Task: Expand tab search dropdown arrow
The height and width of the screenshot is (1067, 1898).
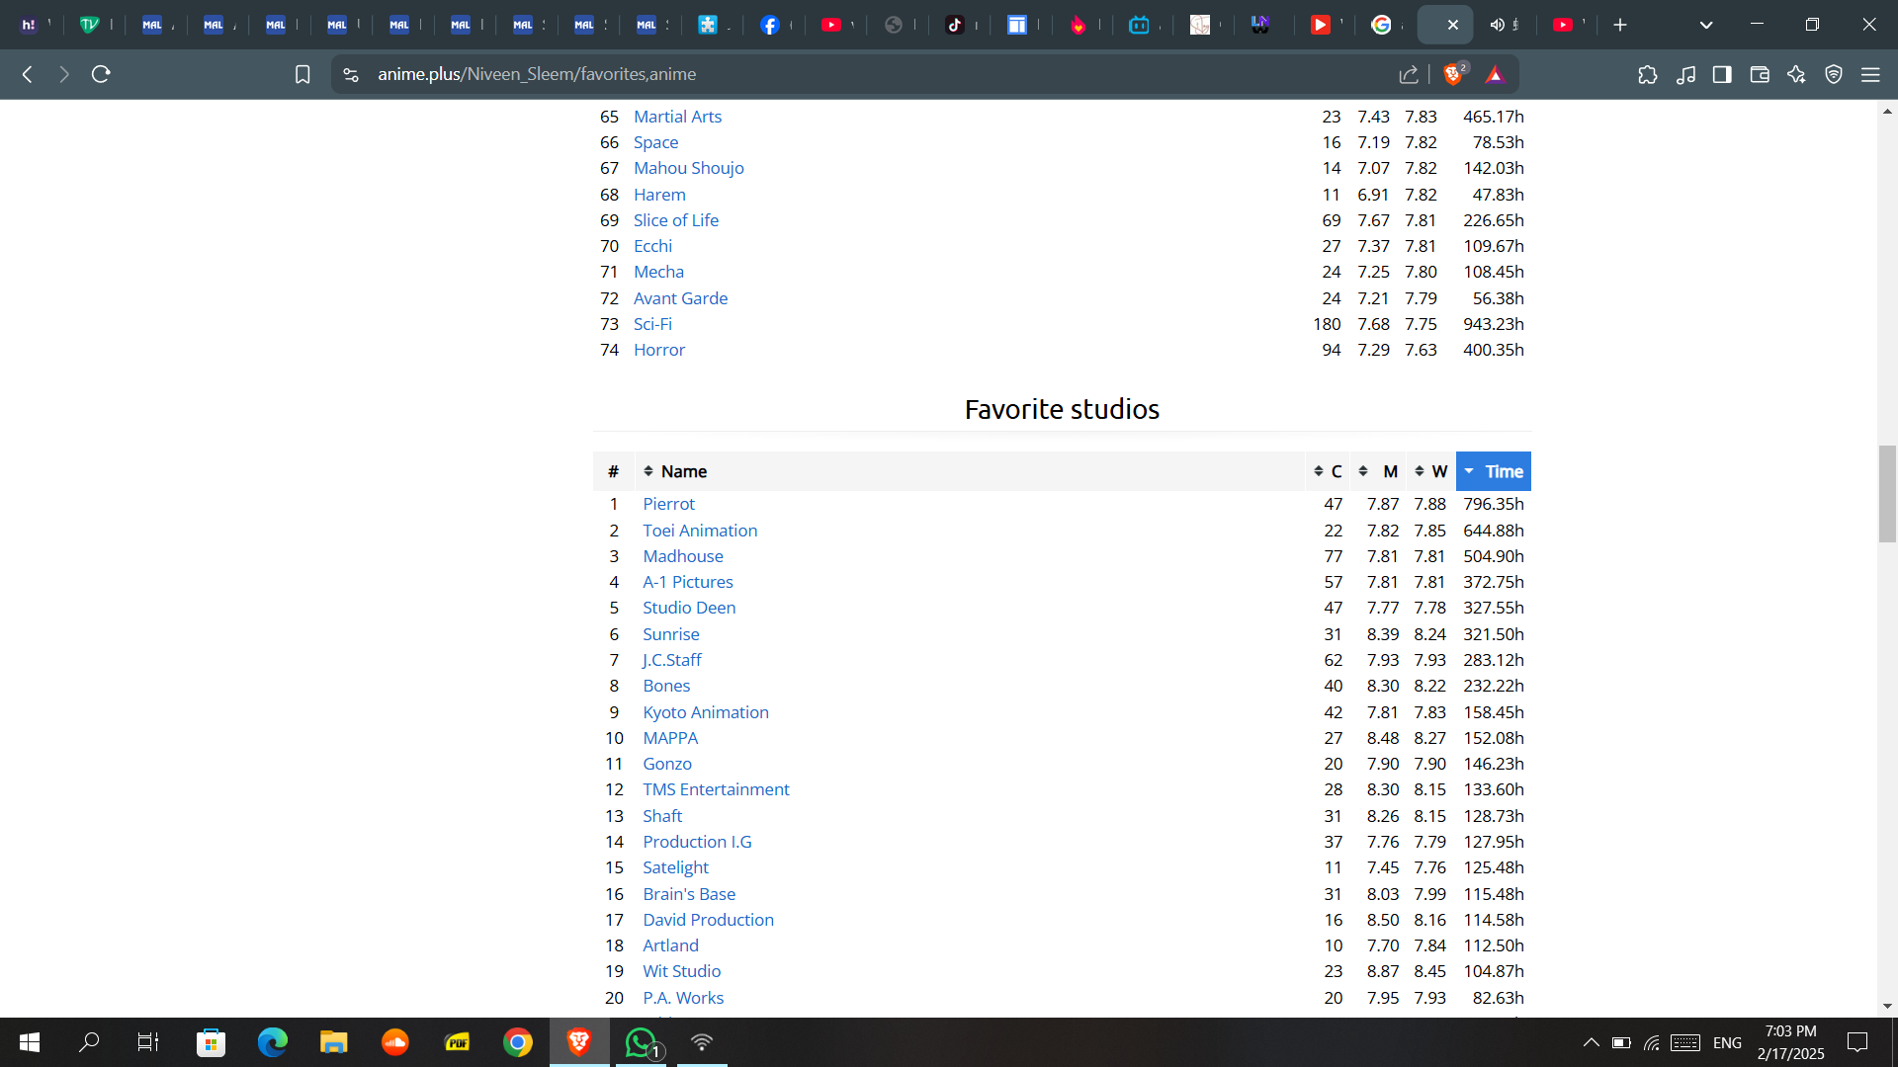Action: pos(1706,25)
